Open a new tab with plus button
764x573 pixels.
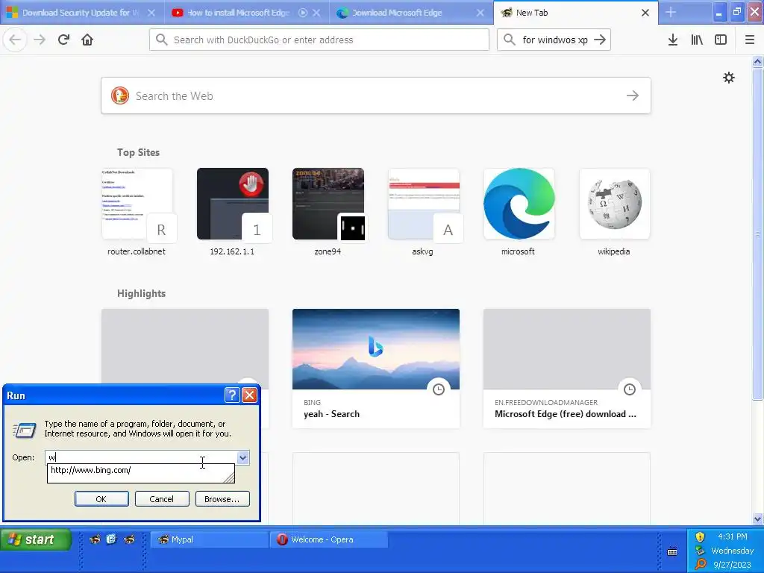point(671,12)
